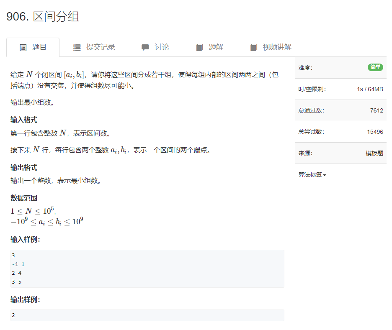392x330 pixels.
Task: Click the video icon beside 视频讲解
Action: [x=254, y=47]
